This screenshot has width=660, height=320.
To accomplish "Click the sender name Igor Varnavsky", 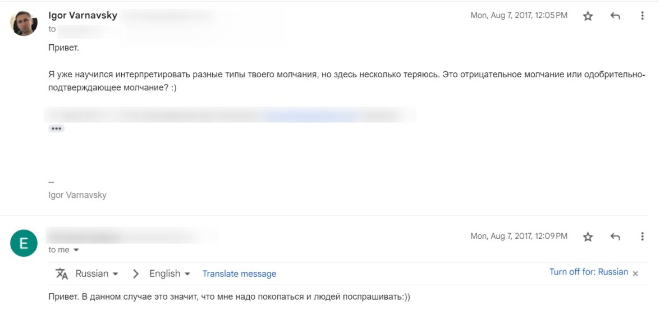I will pyautogui.click(x=83, y=15).
